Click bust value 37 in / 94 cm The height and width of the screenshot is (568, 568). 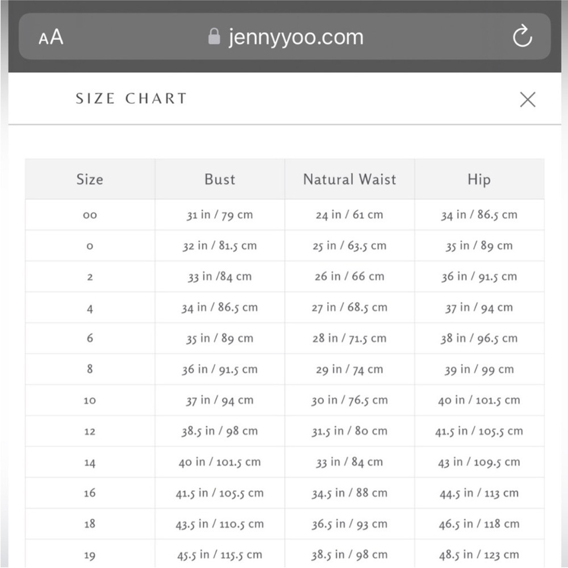219,400
